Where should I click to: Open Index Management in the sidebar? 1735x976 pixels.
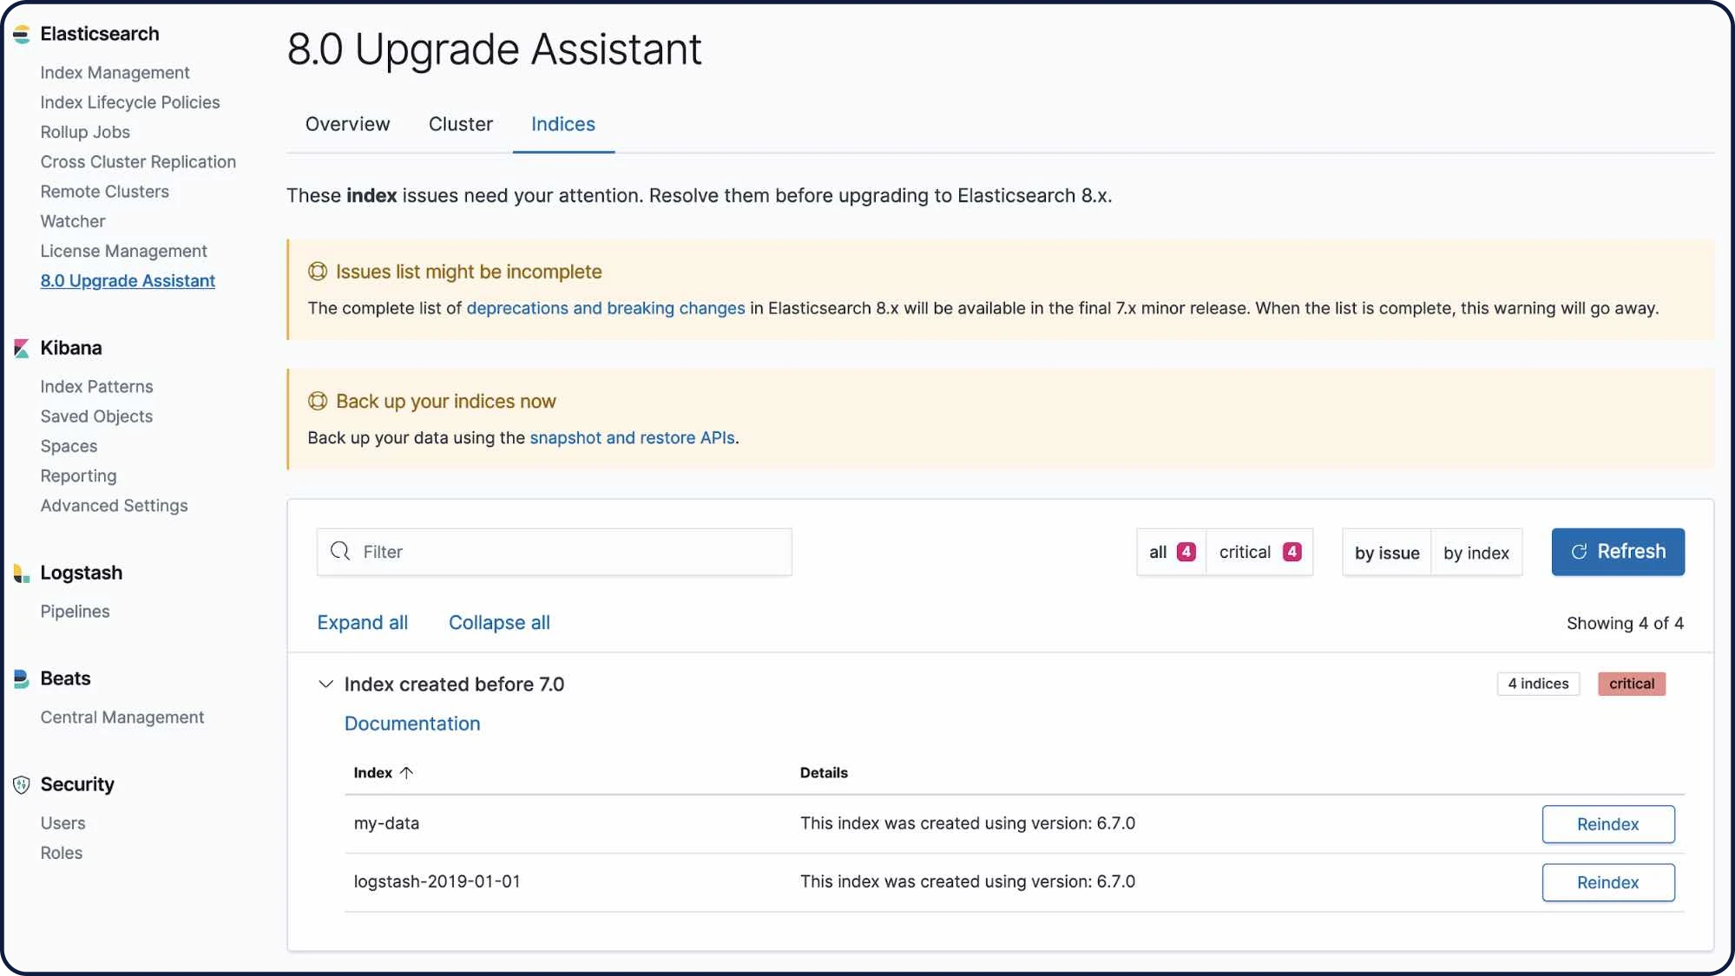click(x=115, y=73)
